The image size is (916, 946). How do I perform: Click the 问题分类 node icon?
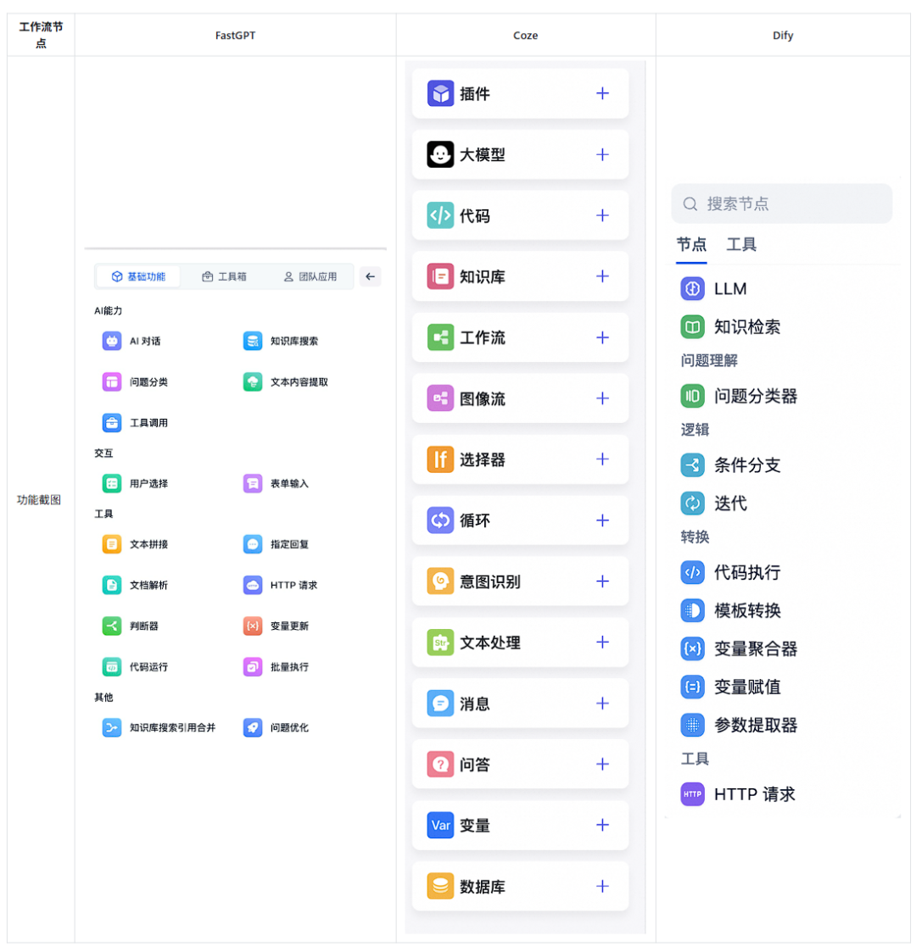112,381
